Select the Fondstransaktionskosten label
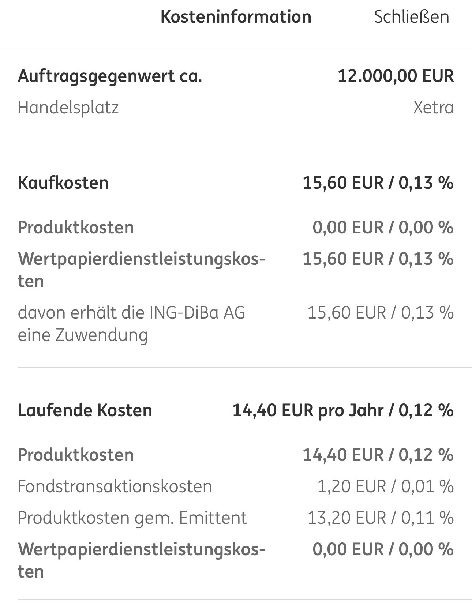 tap(115, 486)
